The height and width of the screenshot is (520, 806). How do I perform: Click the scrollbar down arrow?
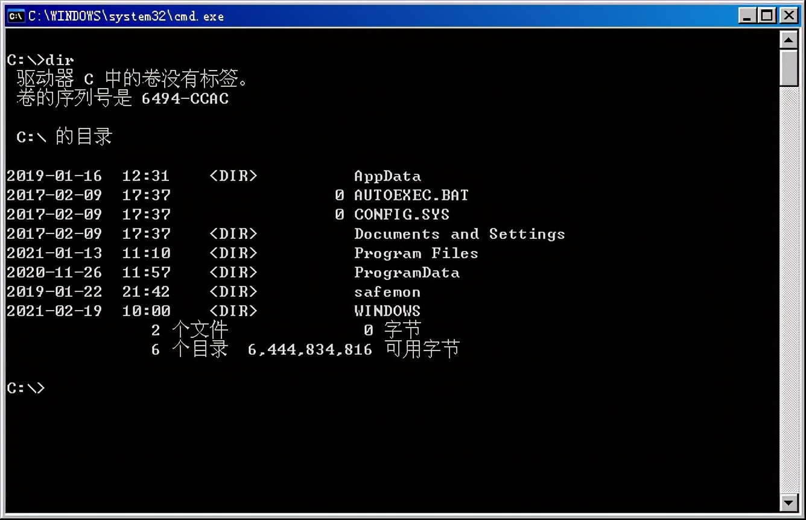point(789,503)
